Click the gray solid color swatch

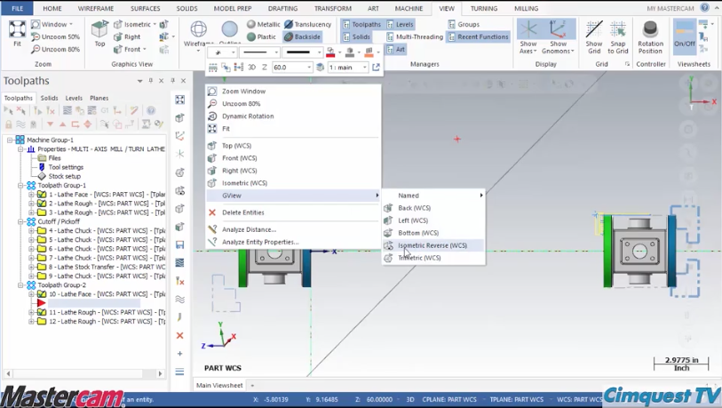(350, 53)
